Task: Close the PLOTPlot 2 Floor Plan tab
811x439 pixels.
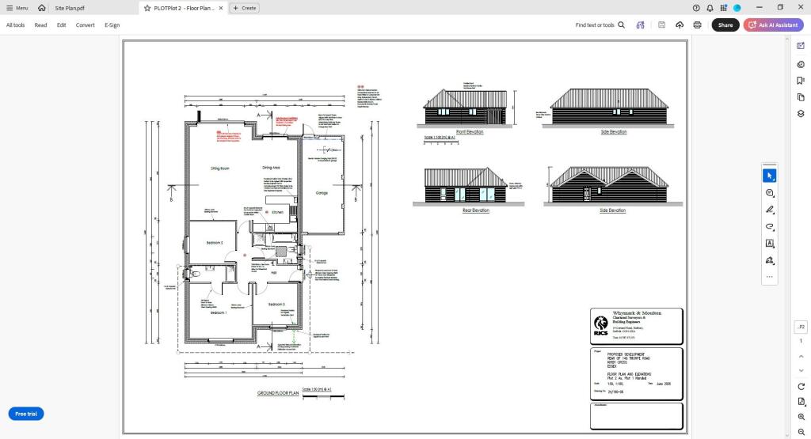Action: (222, 8)
